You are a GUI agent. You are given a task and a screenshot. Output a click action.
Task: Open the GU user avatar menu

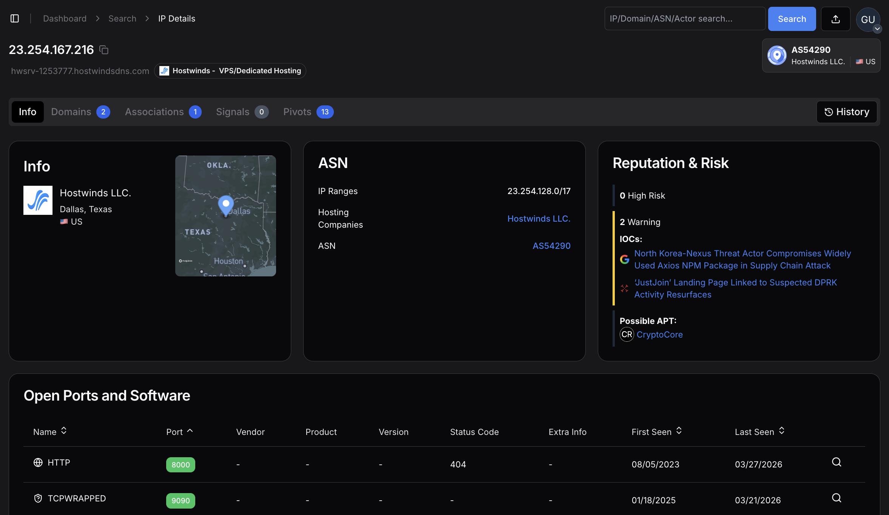tap(868, 20)
